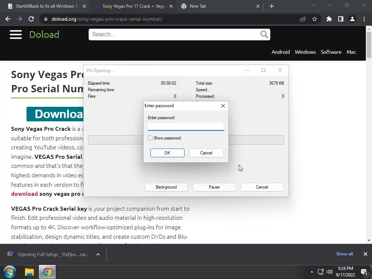Image resolution: width=372 pixels, height=279 pixels.
Task: Follow the red download link in article
Action: tap(24, 194)
